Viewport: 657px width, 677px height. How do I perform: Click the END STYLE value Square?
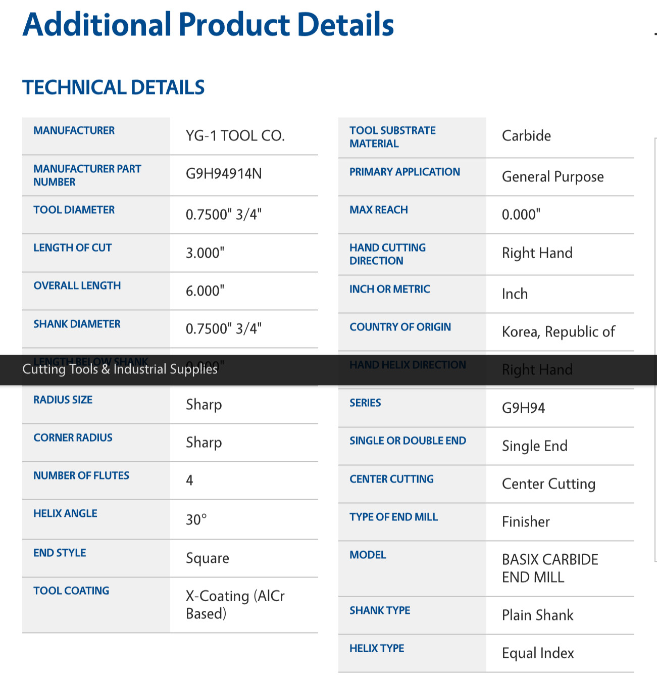click(208, 558)
